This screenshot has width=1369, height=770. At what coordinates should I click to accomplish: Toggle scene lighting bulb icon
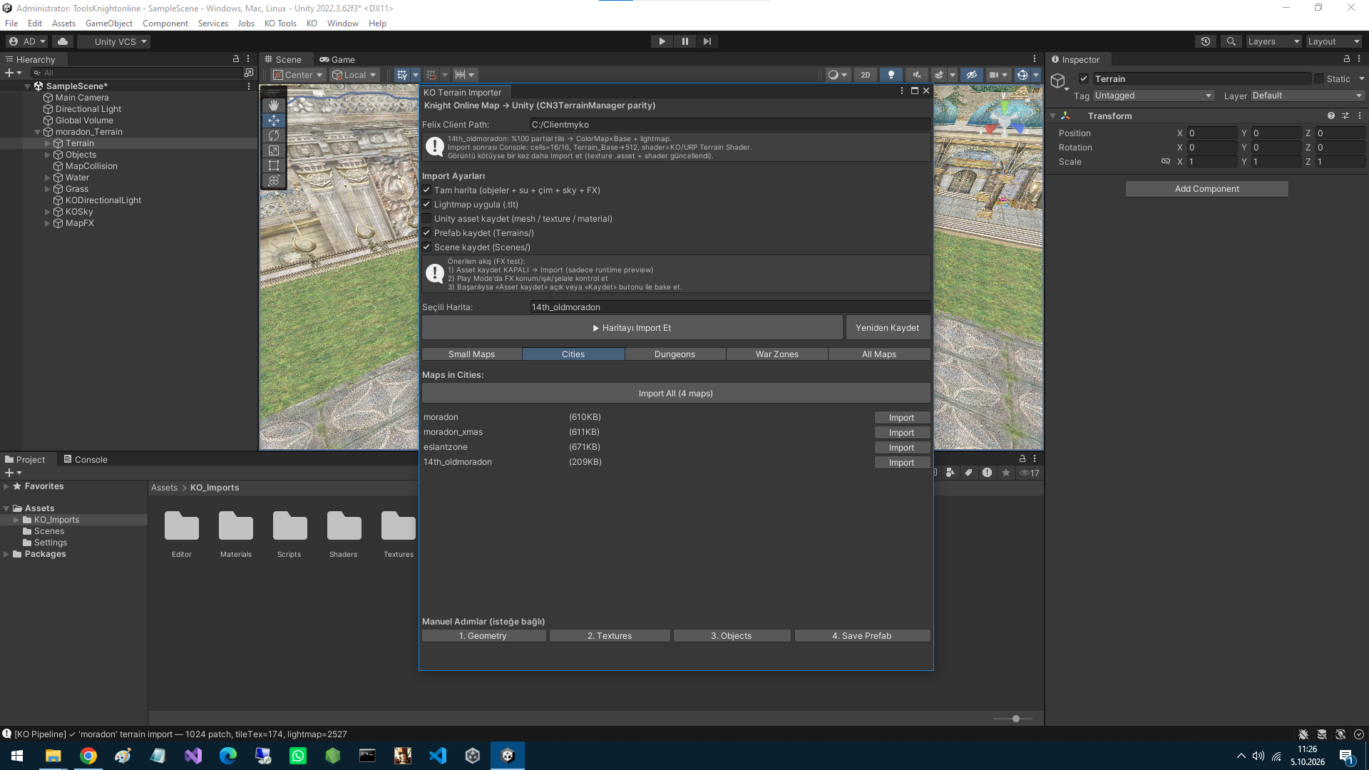(x=891, y=75)
